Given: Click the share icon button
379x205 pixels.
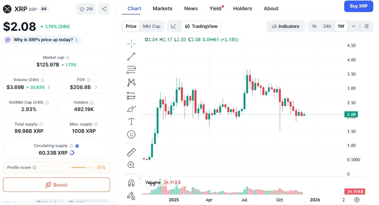Looking at the screenshot, I should (104, 9).
